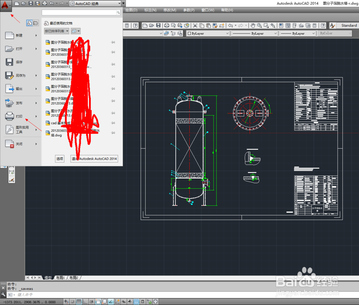Toggle Polar Tracking in status bar
The image size is (359, 305).
tap(92, 301)
